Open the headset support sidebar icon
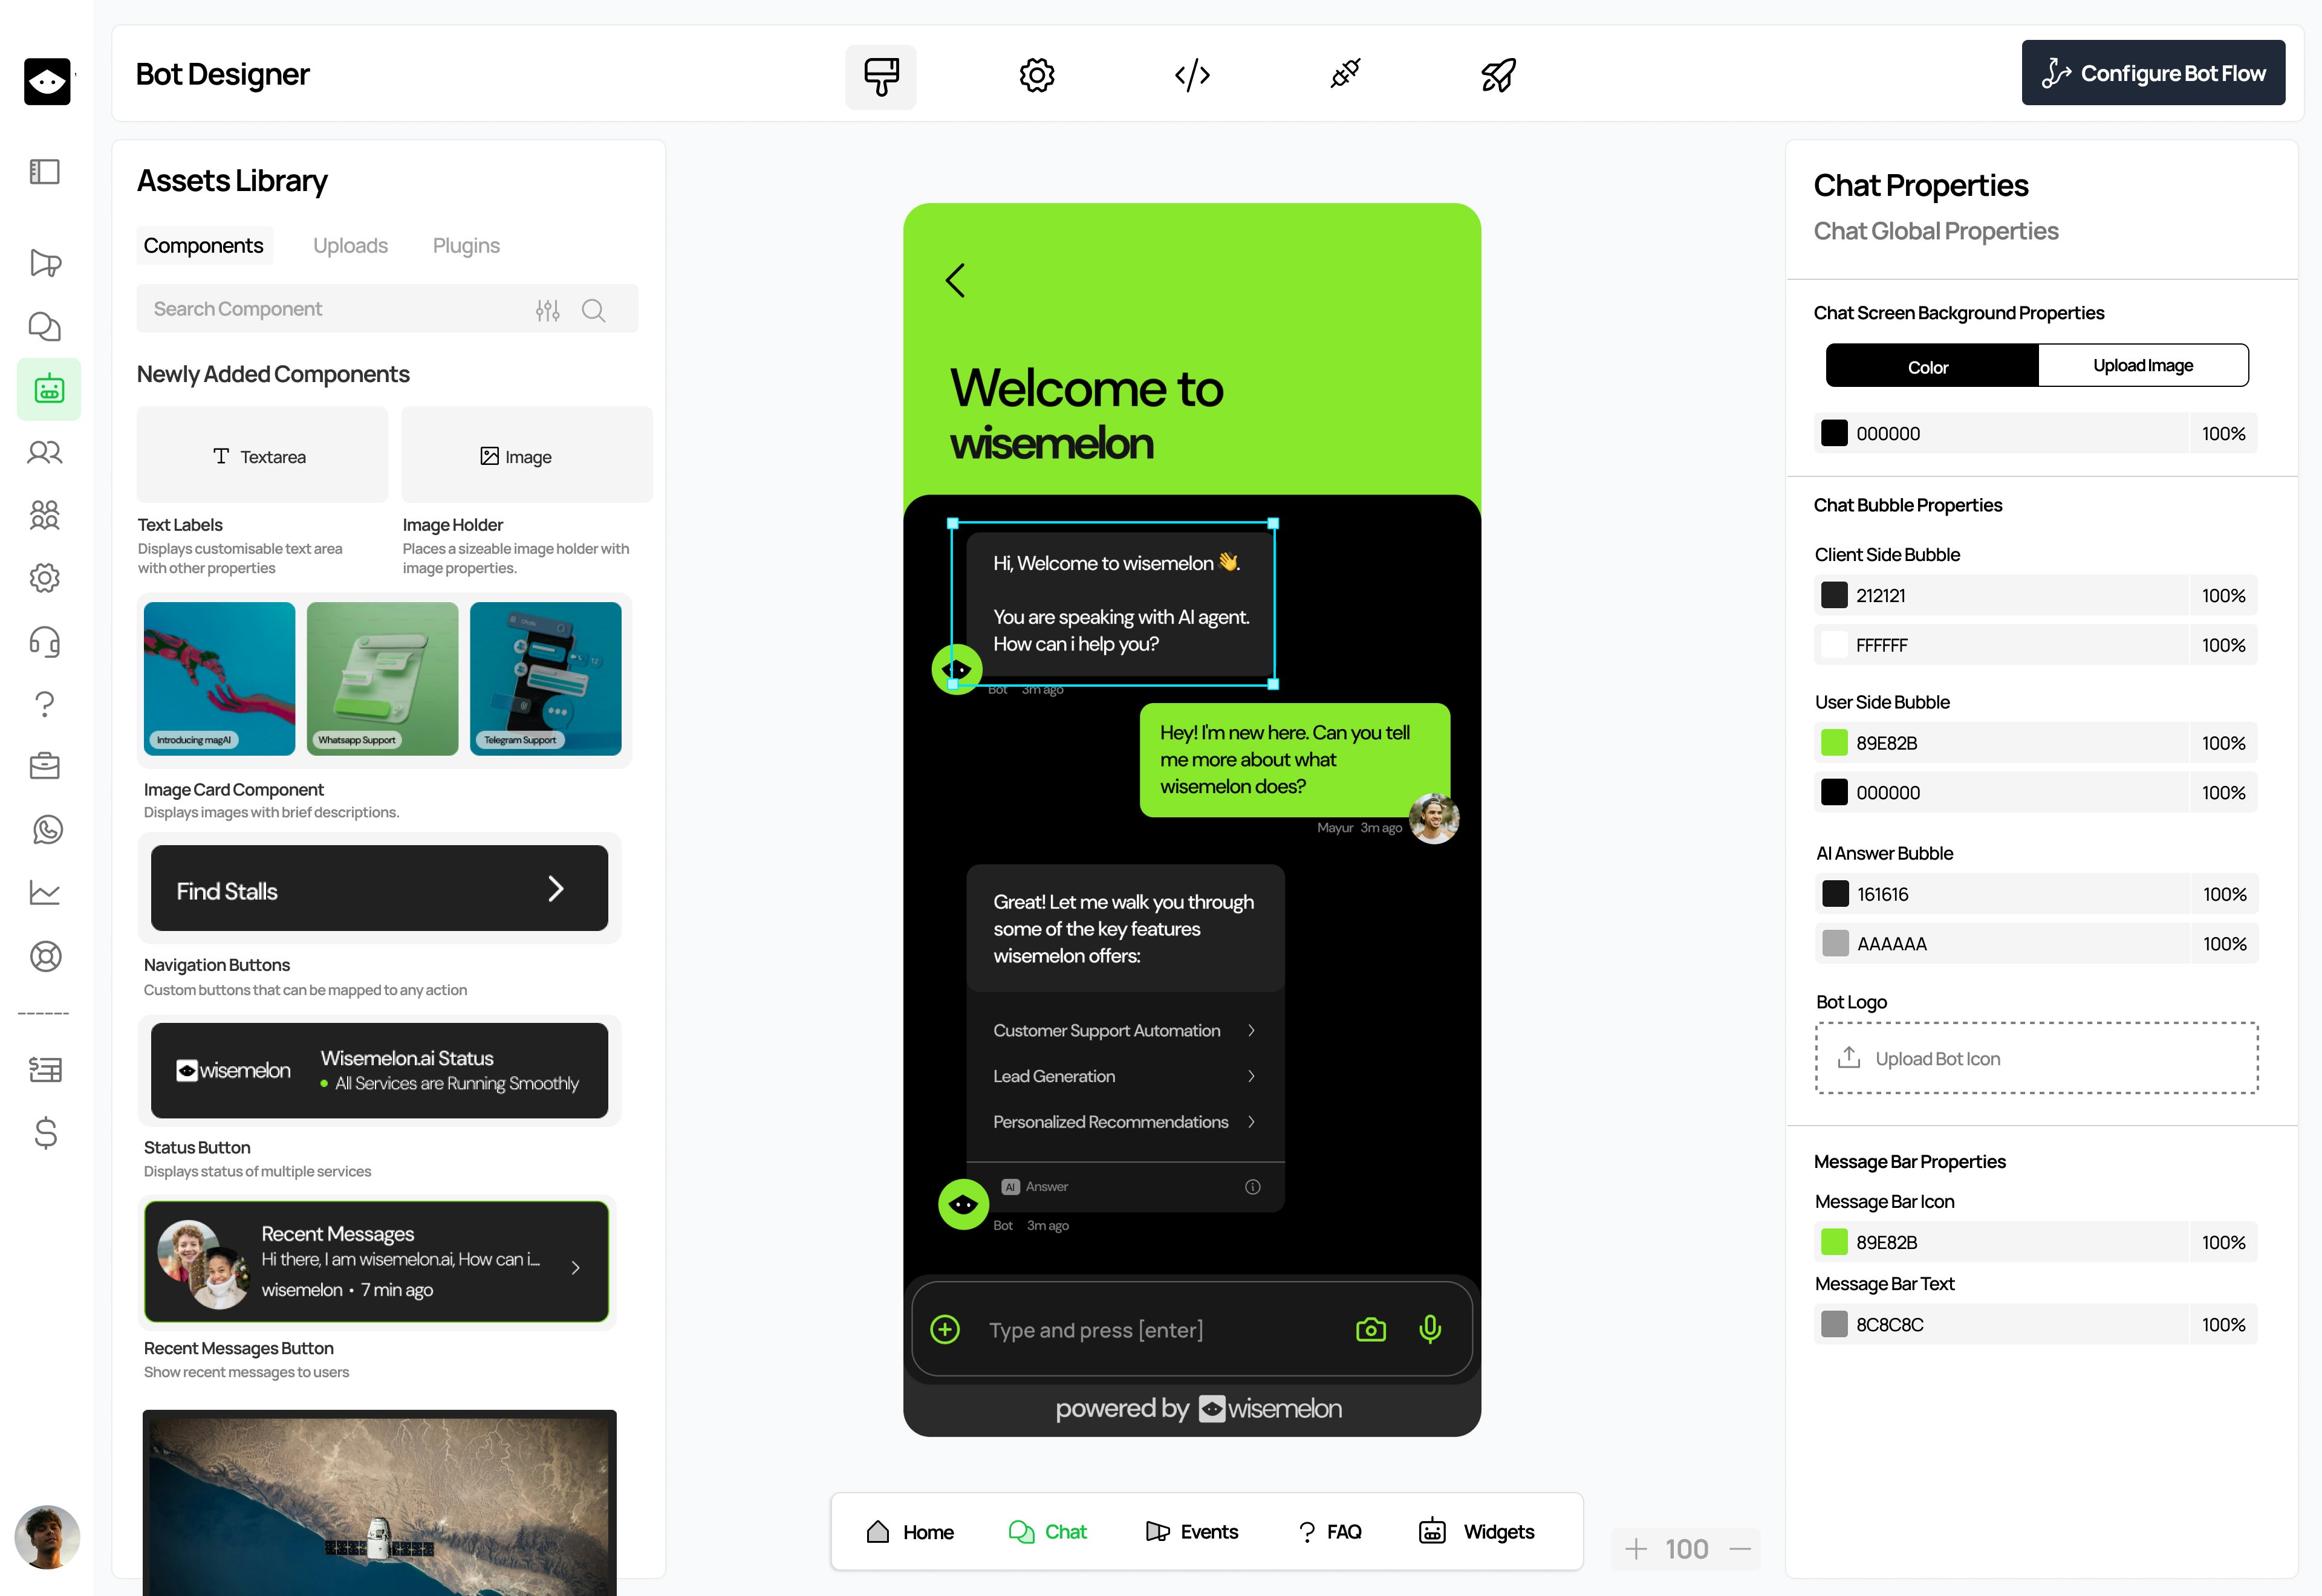2322x1596 pixels. point(45,641)
